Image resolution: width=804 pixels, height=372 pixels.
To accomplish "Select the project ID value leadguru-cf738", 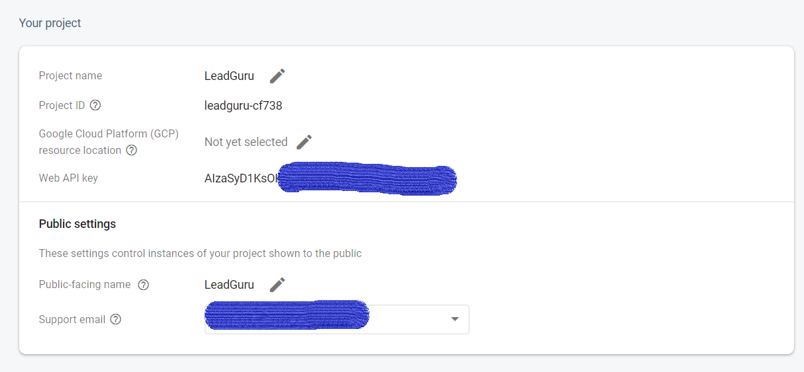I will (x=243, y=106).
